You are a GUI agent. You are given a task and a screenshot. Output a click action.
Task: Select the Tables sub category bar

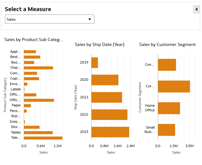(x=38, y=133)
